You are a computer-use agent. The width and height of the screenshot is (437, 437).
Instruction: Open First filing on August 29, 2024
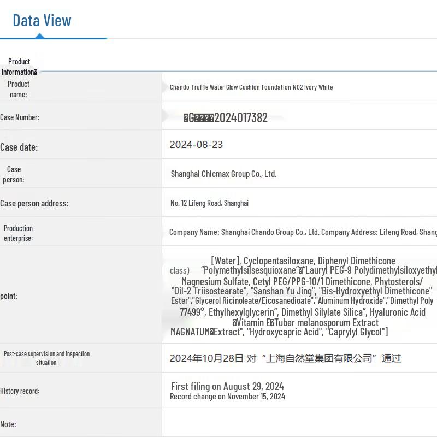227,387
